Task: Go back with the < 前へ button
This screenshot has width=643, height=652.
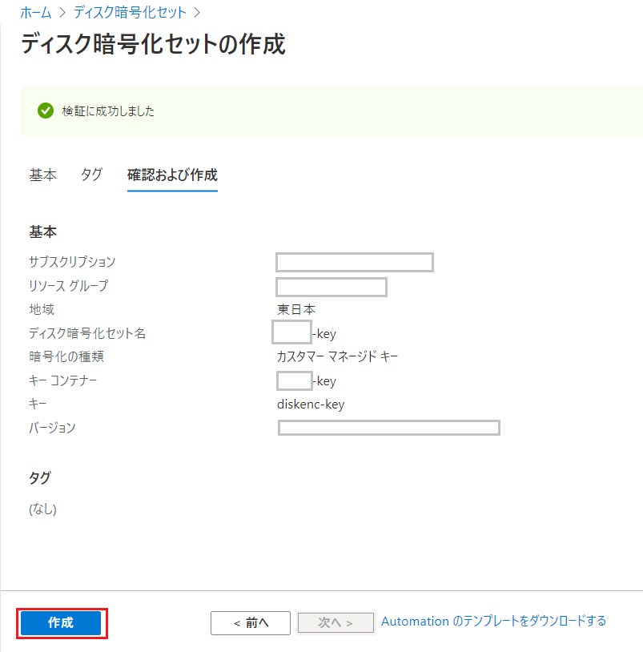Action: coord(250,623)
